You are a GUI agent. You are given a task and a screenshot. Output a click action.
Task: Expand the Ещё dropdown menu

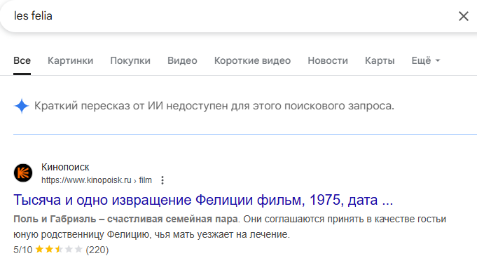click(426, 60)
